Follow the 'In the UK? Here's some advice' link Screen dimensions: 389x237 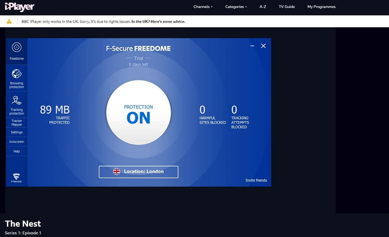tap(158, 22)
